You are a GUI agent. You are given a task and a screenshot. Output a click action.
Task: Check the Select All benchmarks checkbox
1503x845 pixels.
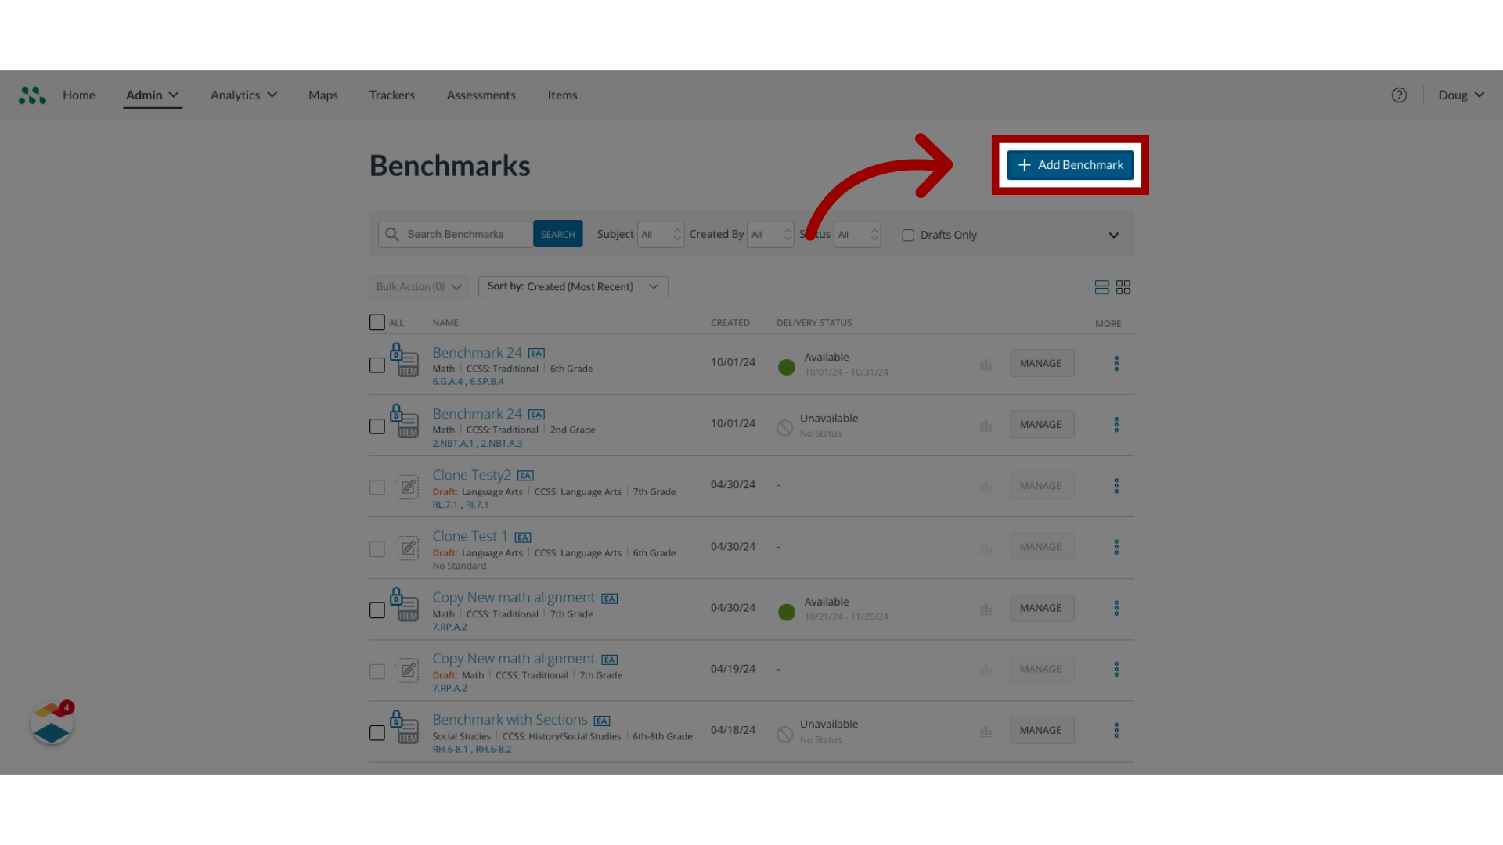(377, 322)
